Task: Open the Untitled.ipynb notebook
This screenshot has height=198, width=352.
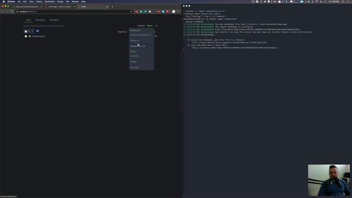Action: click(38, 36)
